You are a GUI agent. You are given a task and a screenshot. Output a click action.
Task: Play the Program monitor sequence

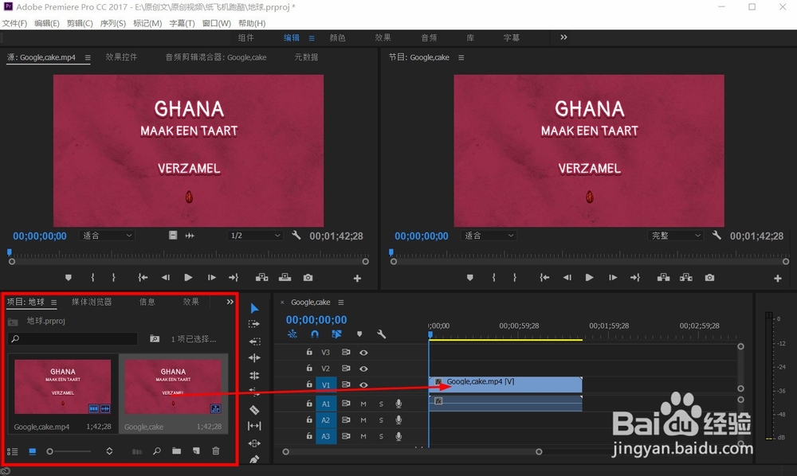pos(589,277)
